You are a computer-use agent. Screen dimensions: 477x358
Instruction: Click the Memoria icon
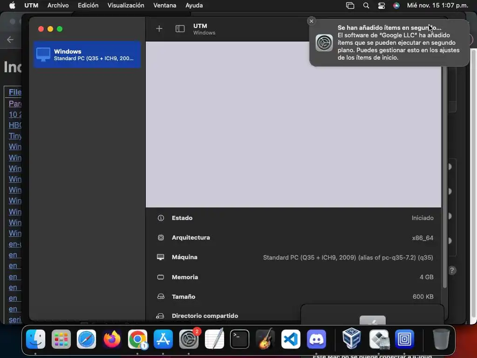coord(161,277)
